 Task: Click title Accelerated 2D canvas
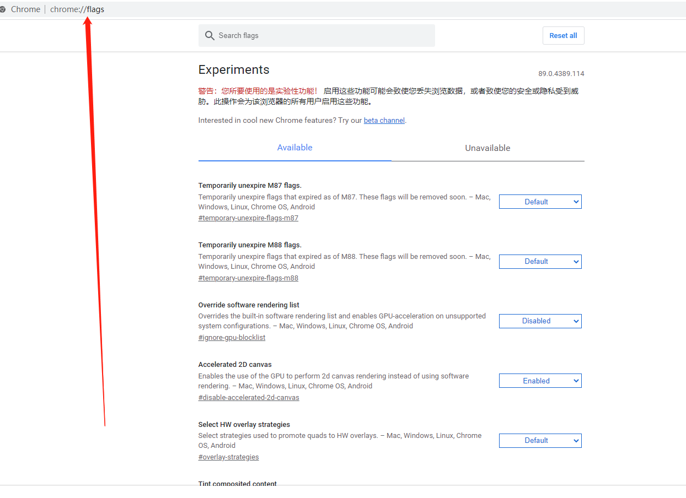point(235,364)
